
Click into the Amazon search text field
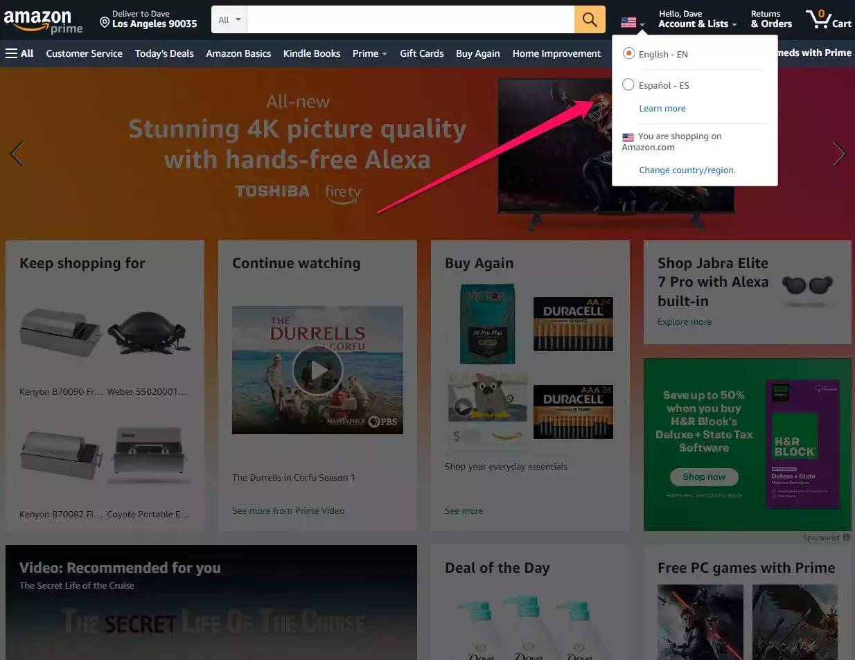(410, 19)
